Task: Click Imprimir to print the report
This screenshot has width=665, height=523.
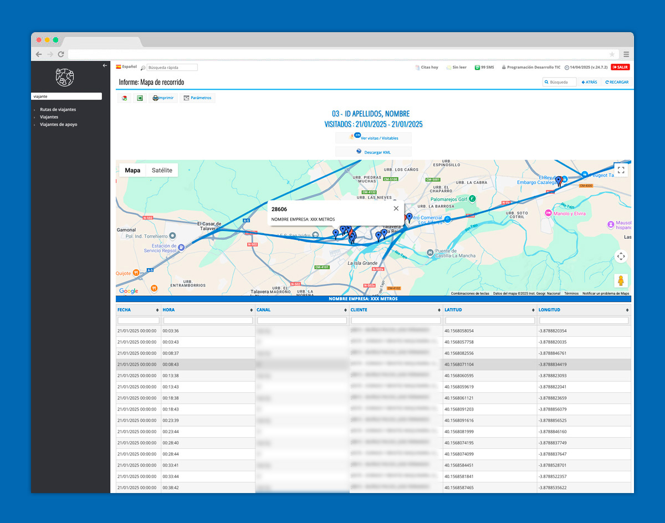Action: coord(163,98)
